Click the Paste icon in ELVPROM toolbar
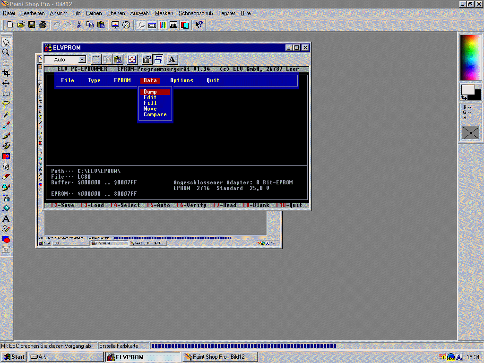The width and height of the screenshot is (484, 363). [118, 59]
